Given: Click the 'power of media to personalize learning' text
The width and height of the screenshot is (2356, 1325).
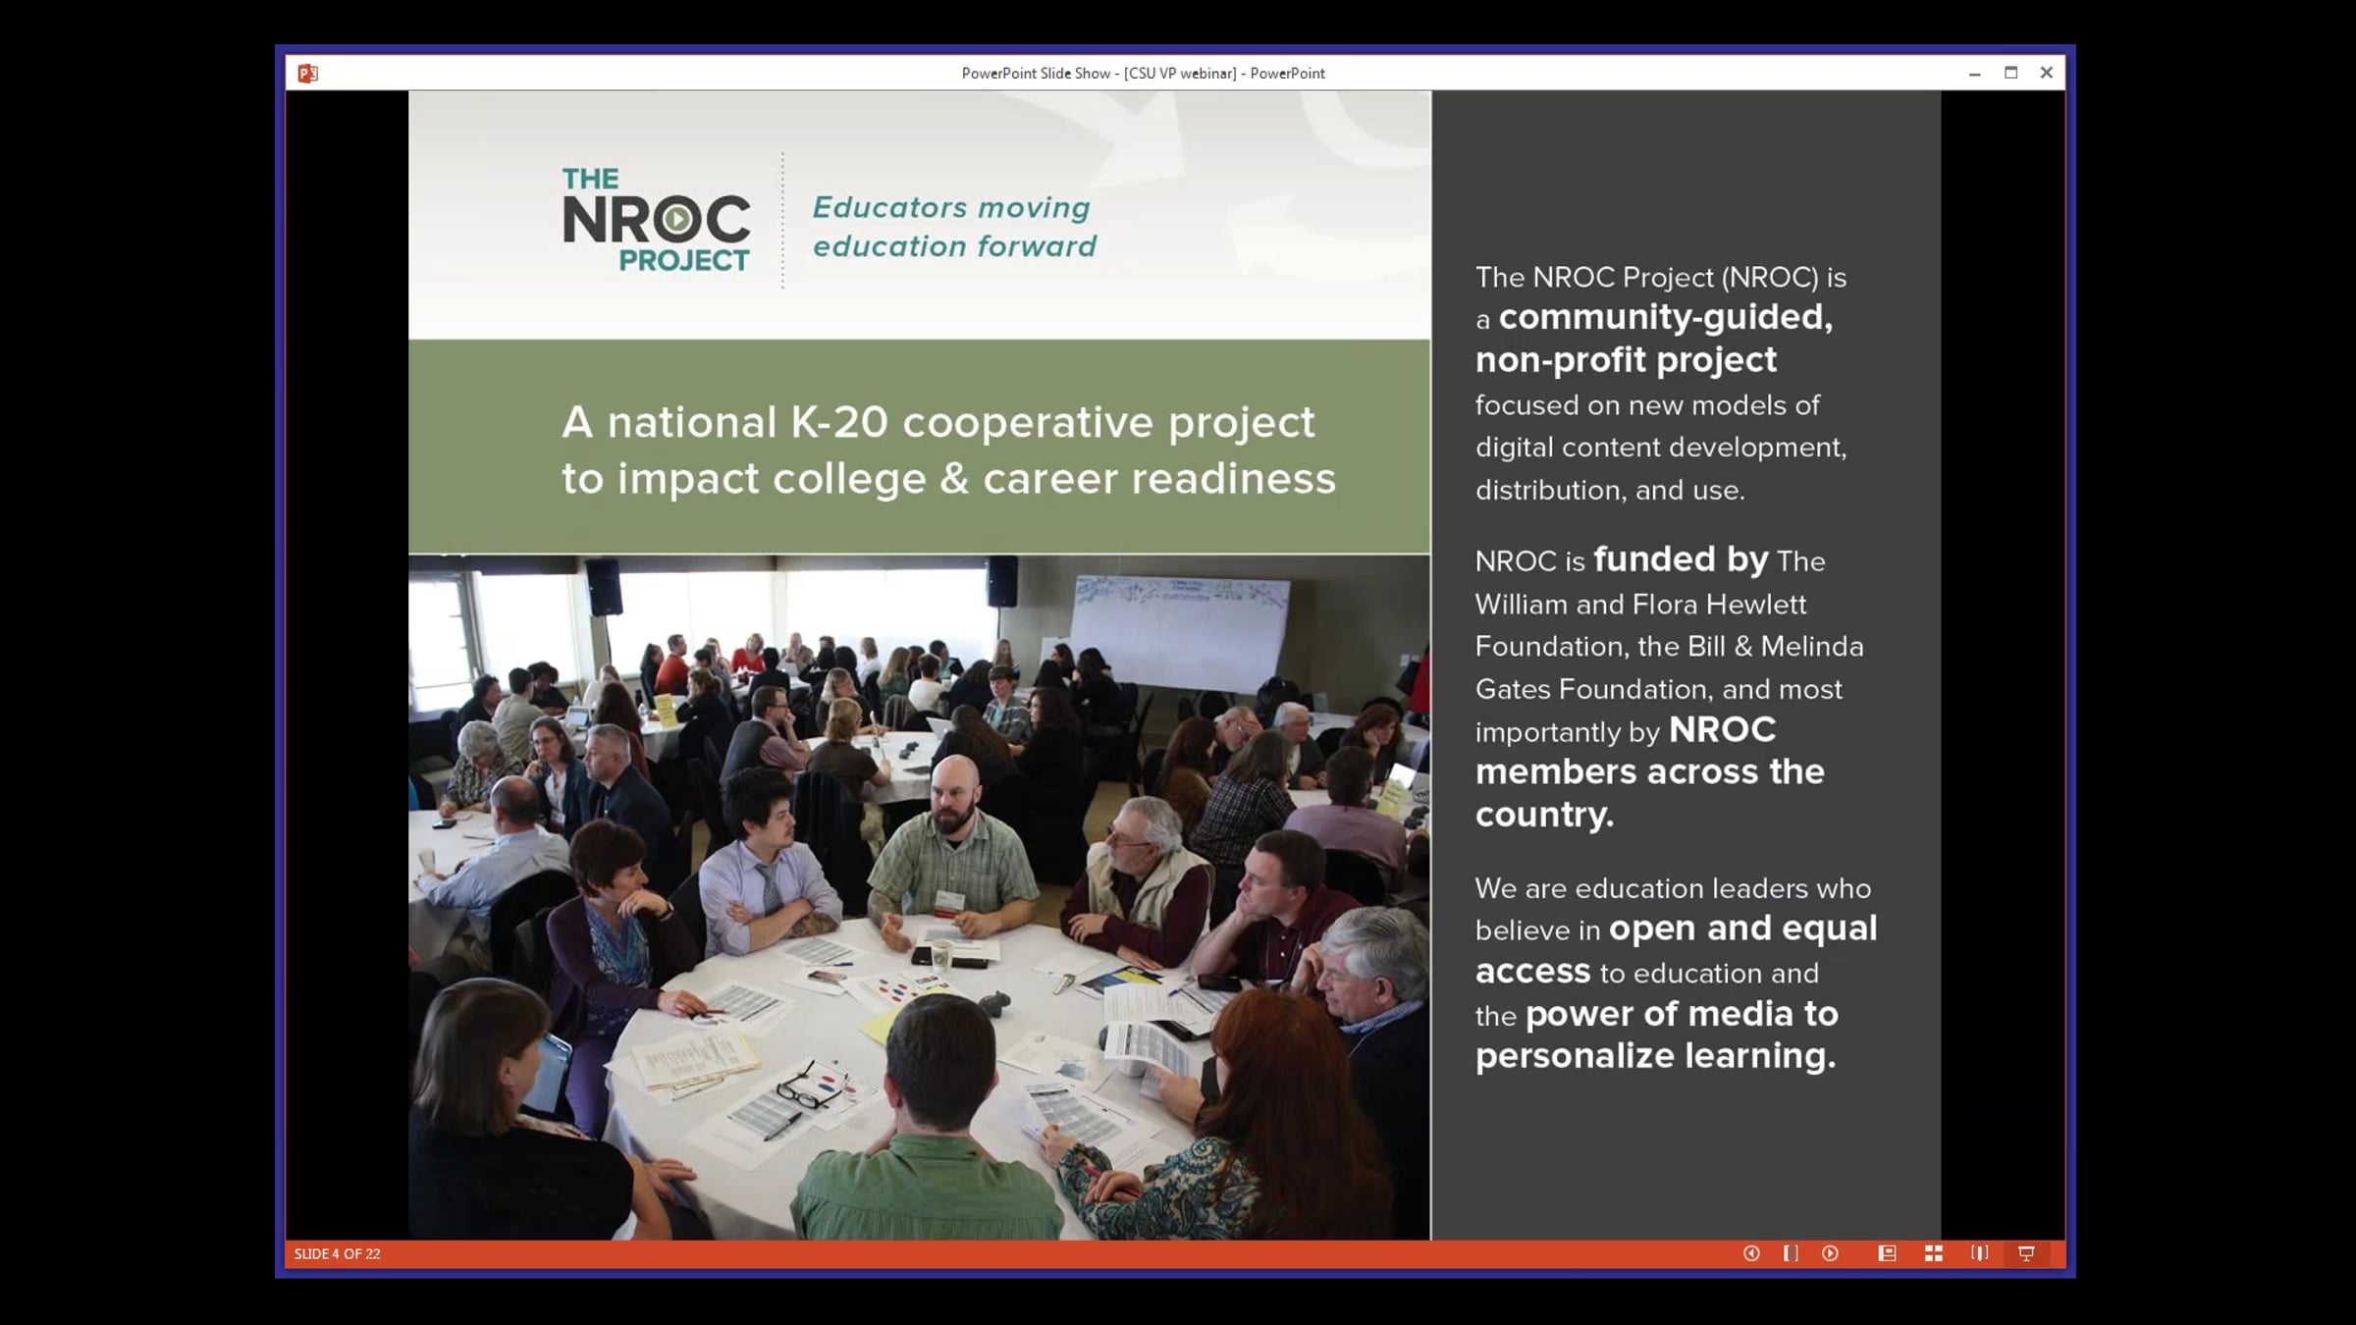Looking at the screenshot, I should coord(1657,1035).
